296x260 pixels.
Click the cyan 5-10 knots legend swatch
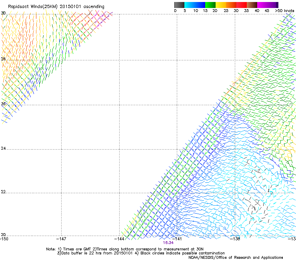[190, 5]
